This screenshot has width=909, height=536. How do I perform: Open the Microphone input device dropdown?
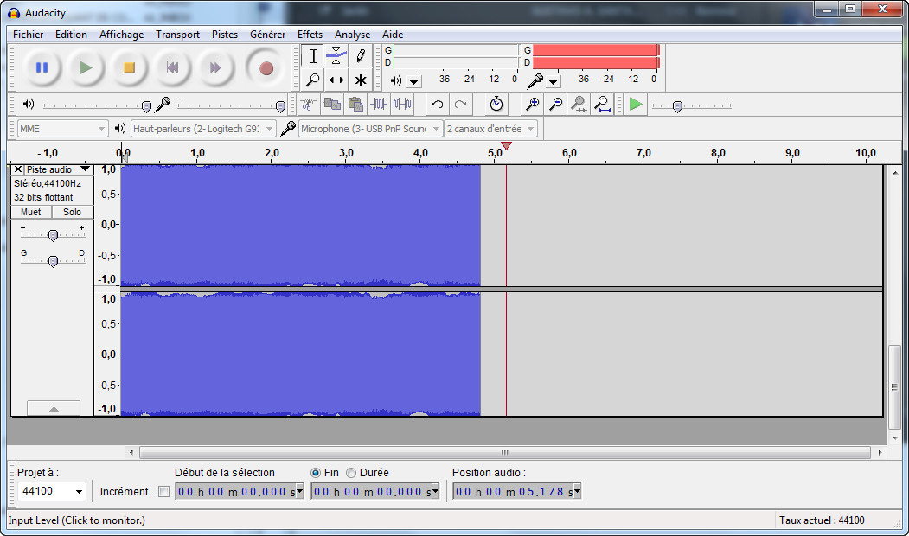pos(370,129)
